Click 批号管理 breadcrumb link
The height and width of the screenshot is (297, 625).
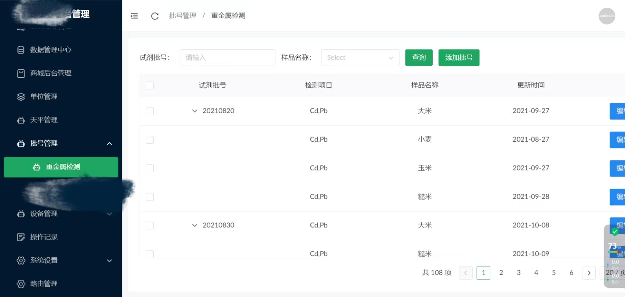click(x=183, y=16)
